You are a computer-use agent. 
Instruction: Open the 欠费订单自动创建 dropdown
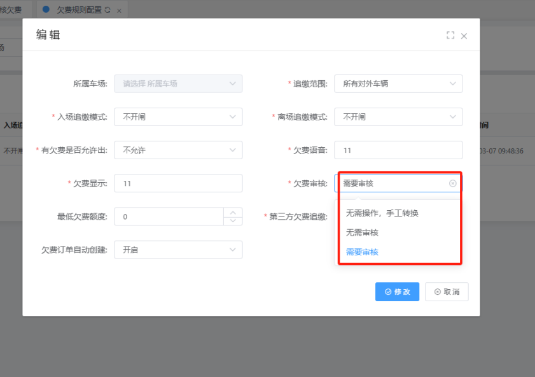coord(178,250)
